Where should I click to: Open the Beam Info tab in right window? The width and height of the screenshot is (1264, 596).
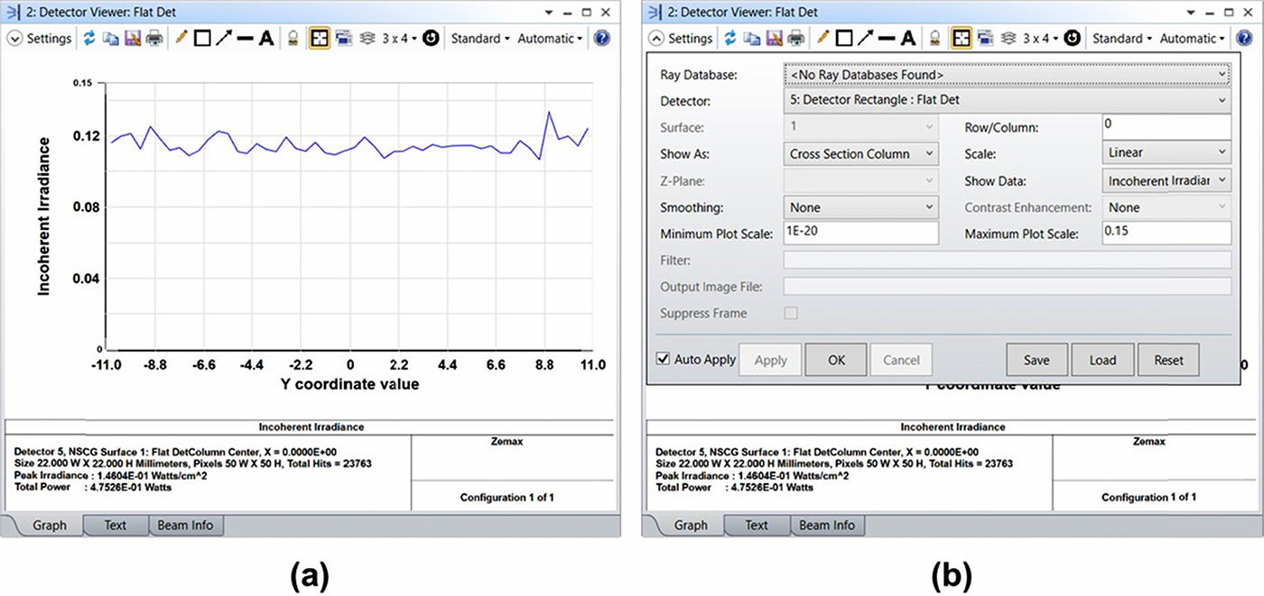tap(826, 525)
